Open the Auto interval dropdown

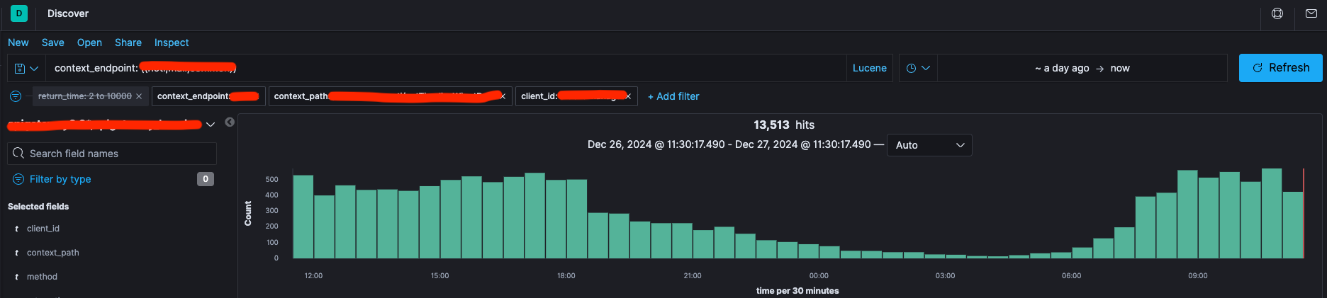click(x=929, y=145)
